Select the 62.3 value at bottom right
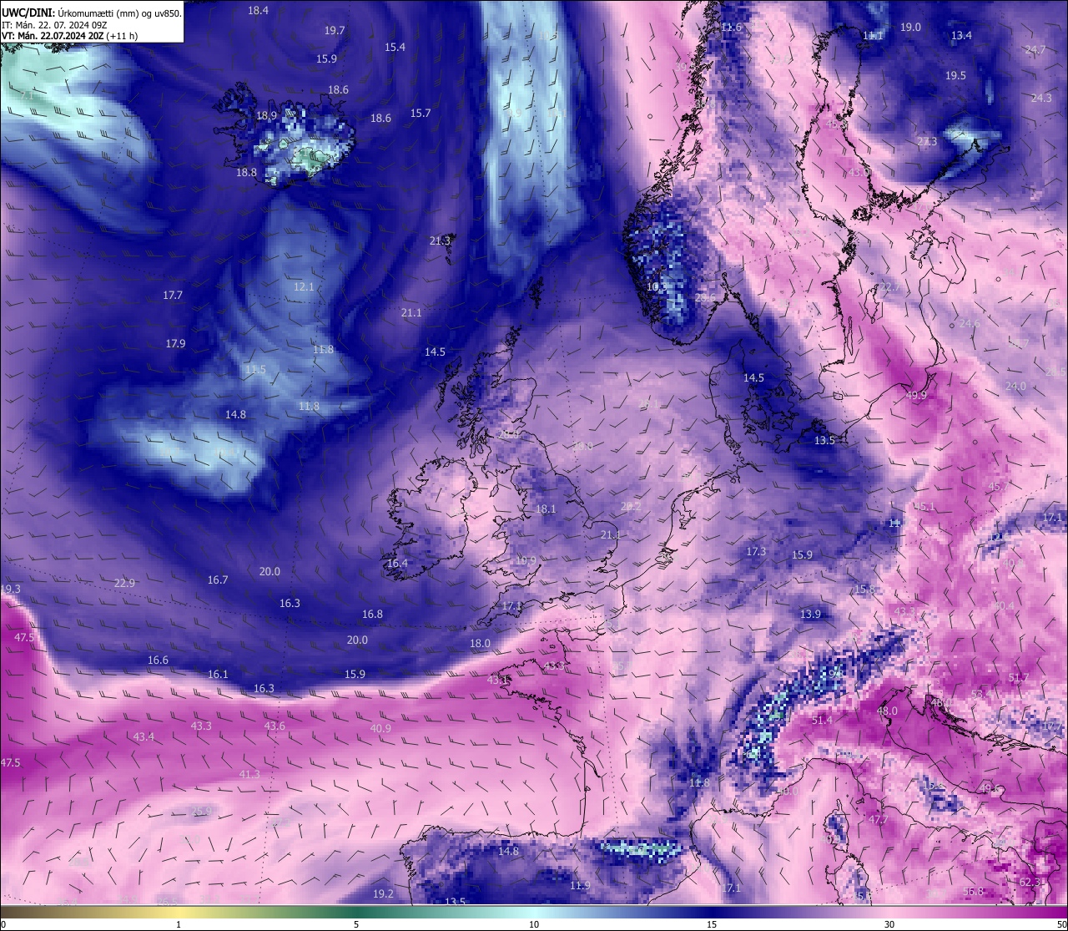The width and height of the screenshot is (1068, 931). [1030, 883]
